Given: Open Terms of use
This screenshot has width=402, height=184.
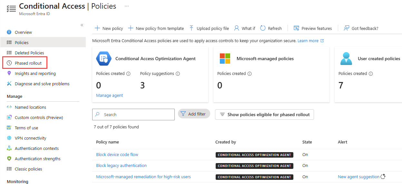Looking at the screenshot, I should tap(26, 128).
